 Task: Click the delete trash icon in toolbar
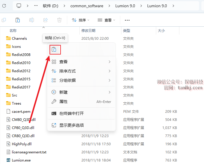[x=59, y=20]
